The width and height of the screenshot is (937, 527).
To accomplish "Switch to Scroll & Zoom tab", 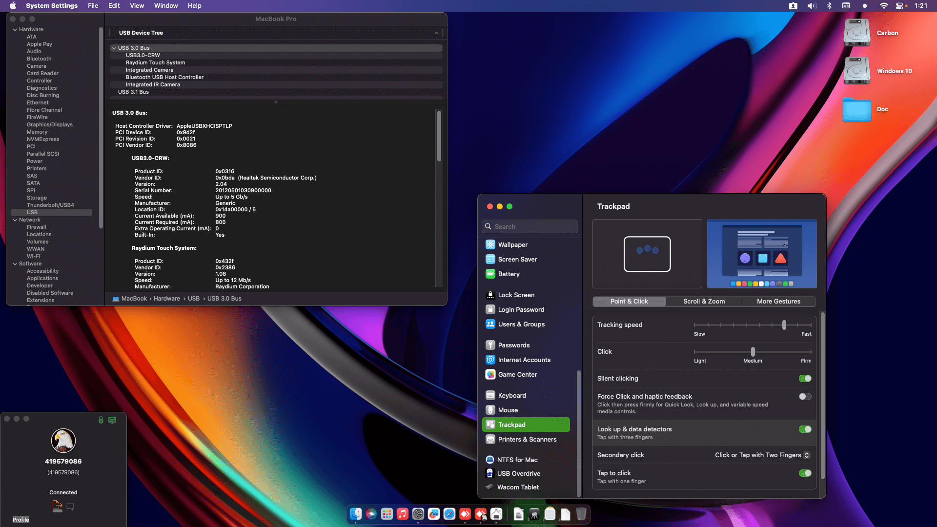I will pos(704,302).
